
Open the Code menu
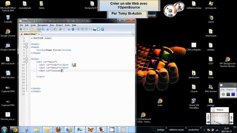point(33,25)
